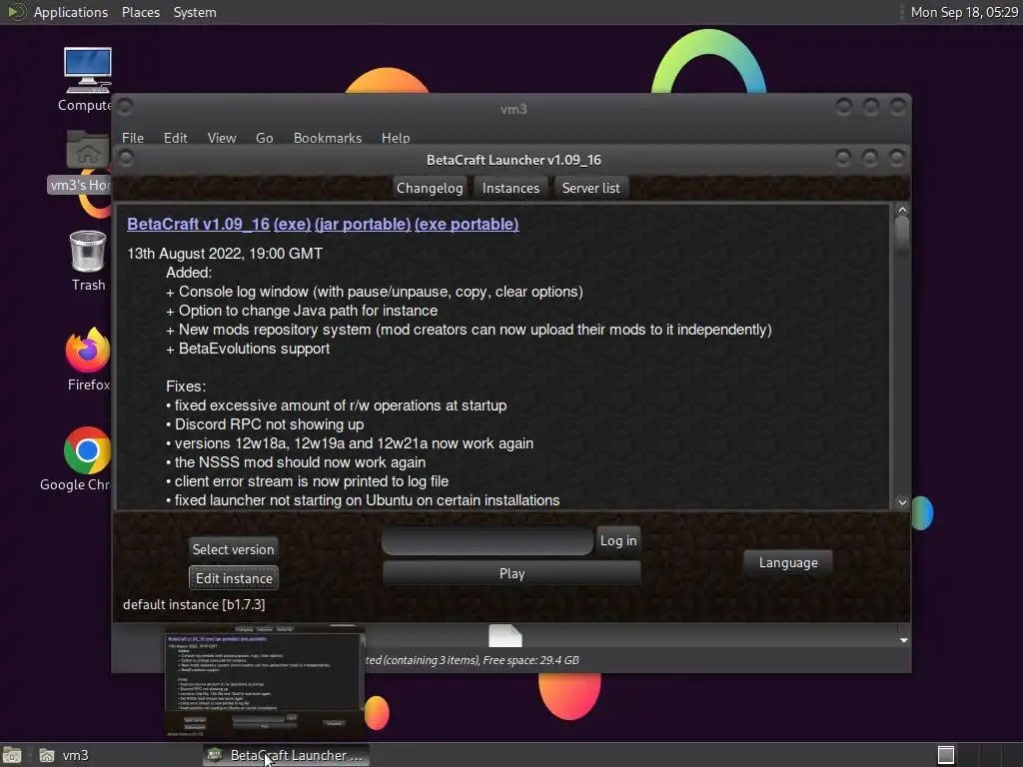This screenshot has width=1023, height=767.
Task: Click the (exe portable) link
Action: 467,224
